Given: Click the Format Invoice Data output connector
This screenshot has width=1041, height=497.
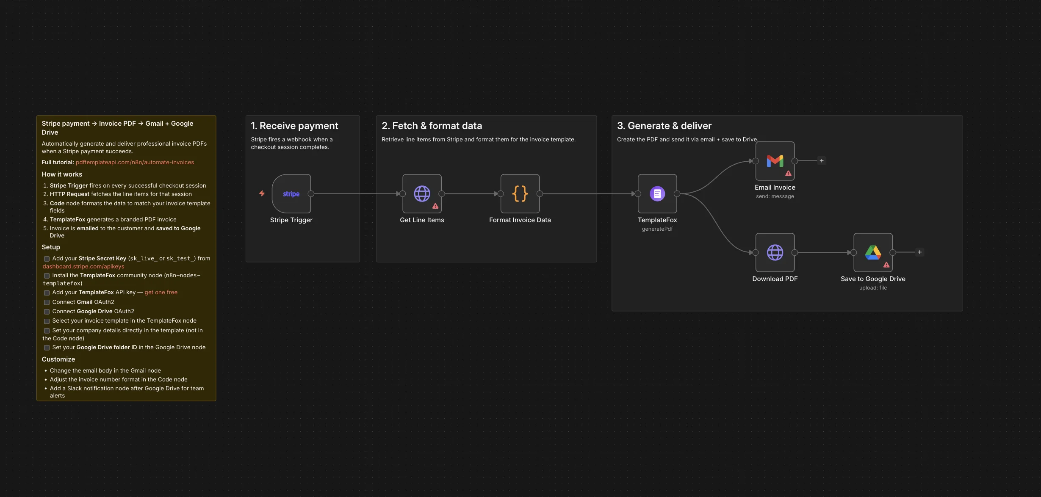Looking at the screenshot, I should point(540,194).
